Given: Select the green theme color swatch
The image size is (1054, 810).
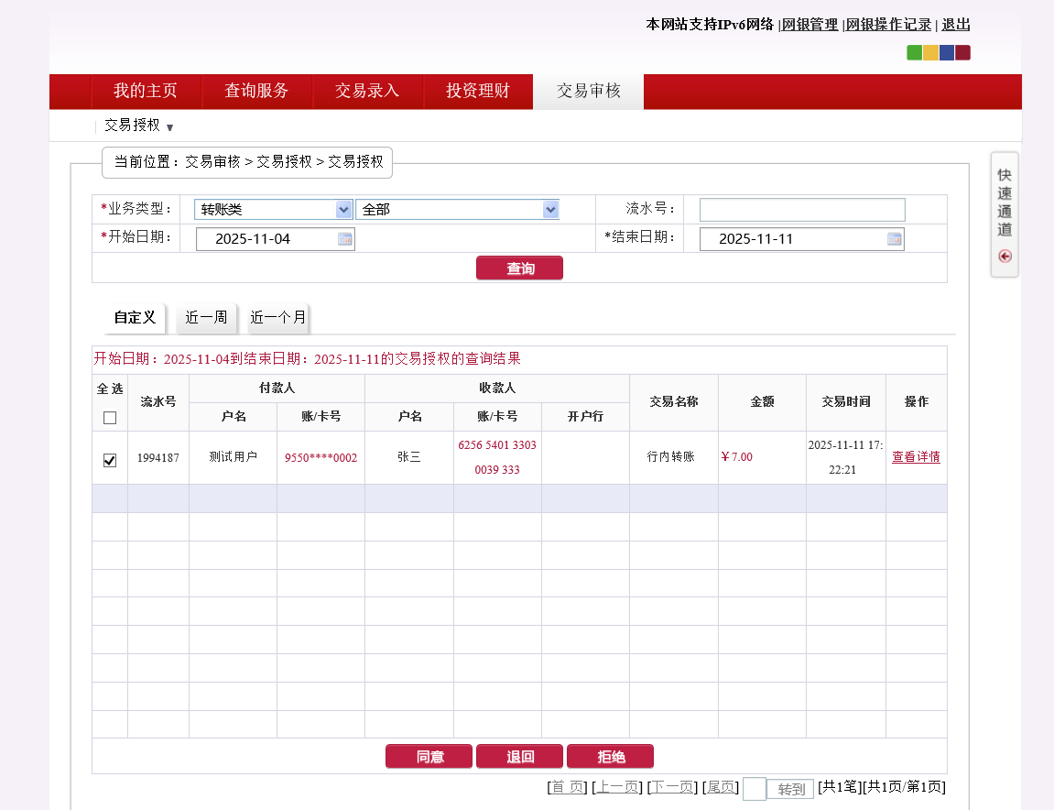Looking at the screenshot, I should 914,52.
